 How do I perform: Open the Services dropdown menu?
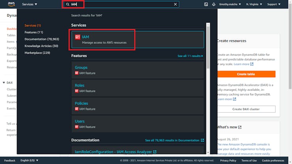point(30,4)
